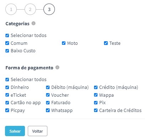Click the Voltar button

point(37,131)
